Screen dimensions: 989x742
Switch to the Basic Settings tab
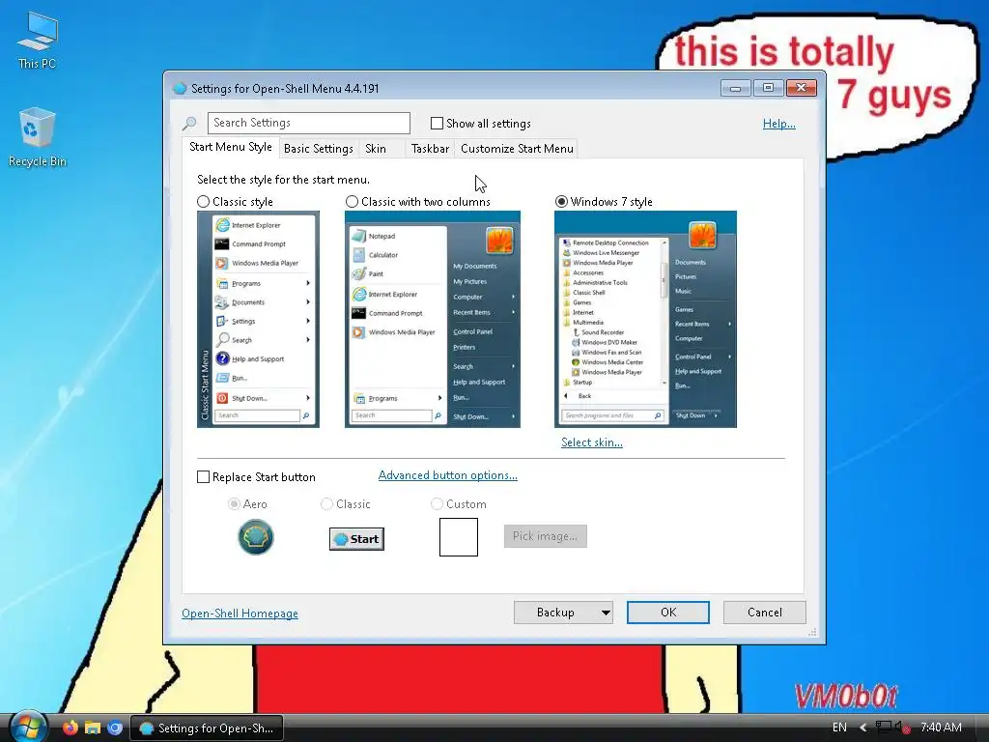319,149
